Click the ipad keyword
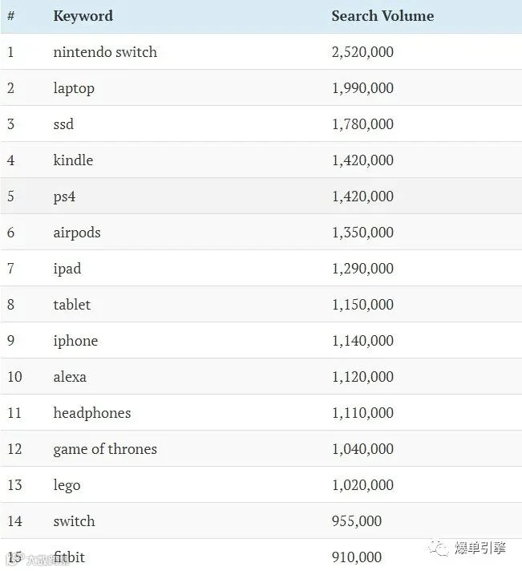The height and width of the screenshot is (571, 522). point(67,269)
